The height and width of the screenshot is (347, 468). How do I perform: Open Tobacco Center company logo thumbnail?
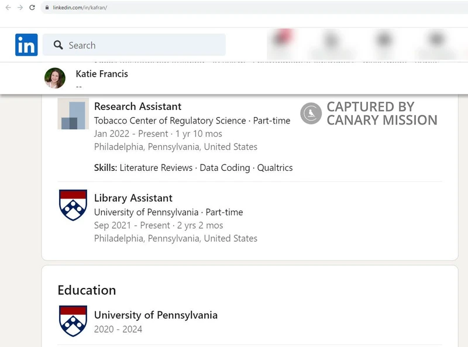point(73,114)
